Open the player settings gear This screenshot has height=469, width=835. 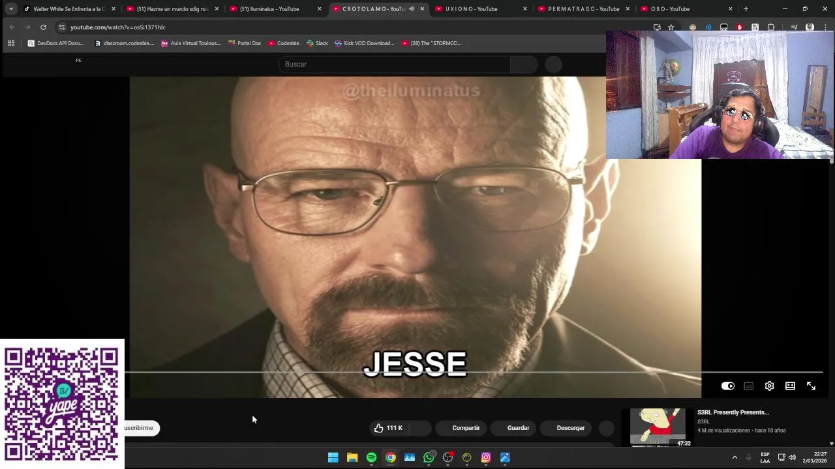pyautogui.click(x=770, y=386)
